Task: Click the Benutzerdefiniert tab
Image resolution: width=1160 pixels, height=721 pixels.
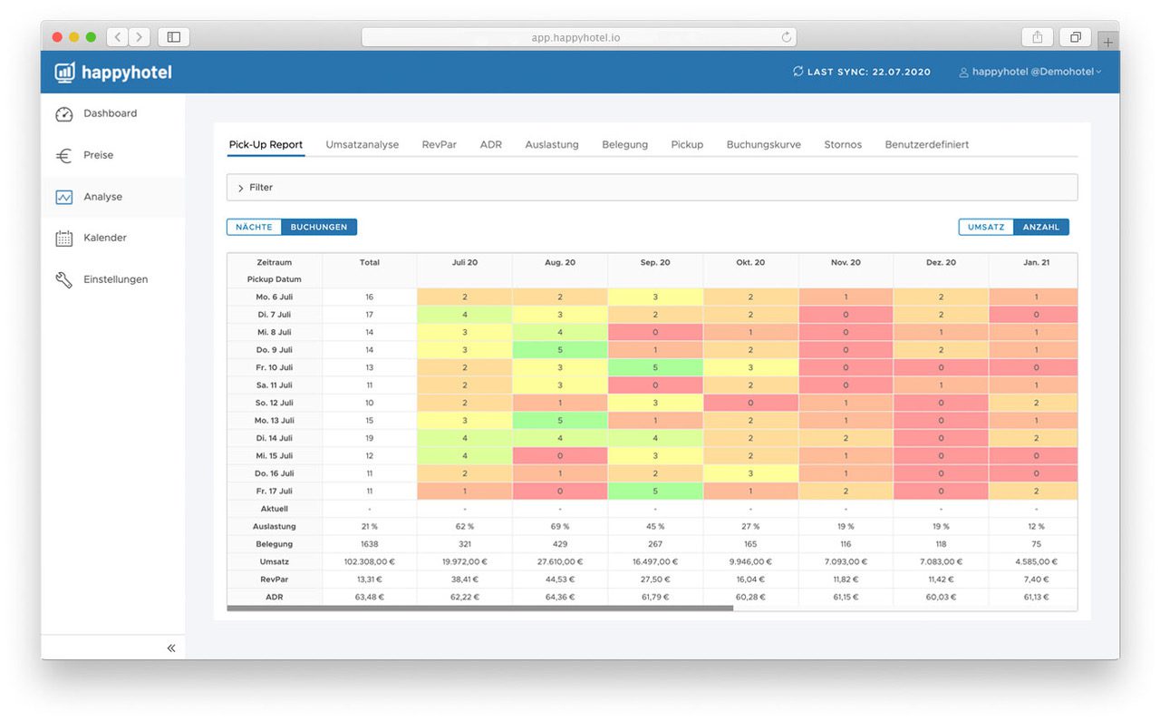Action: coord(926,145)
